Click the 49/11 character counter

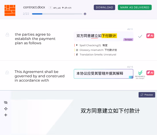(130, 29)
